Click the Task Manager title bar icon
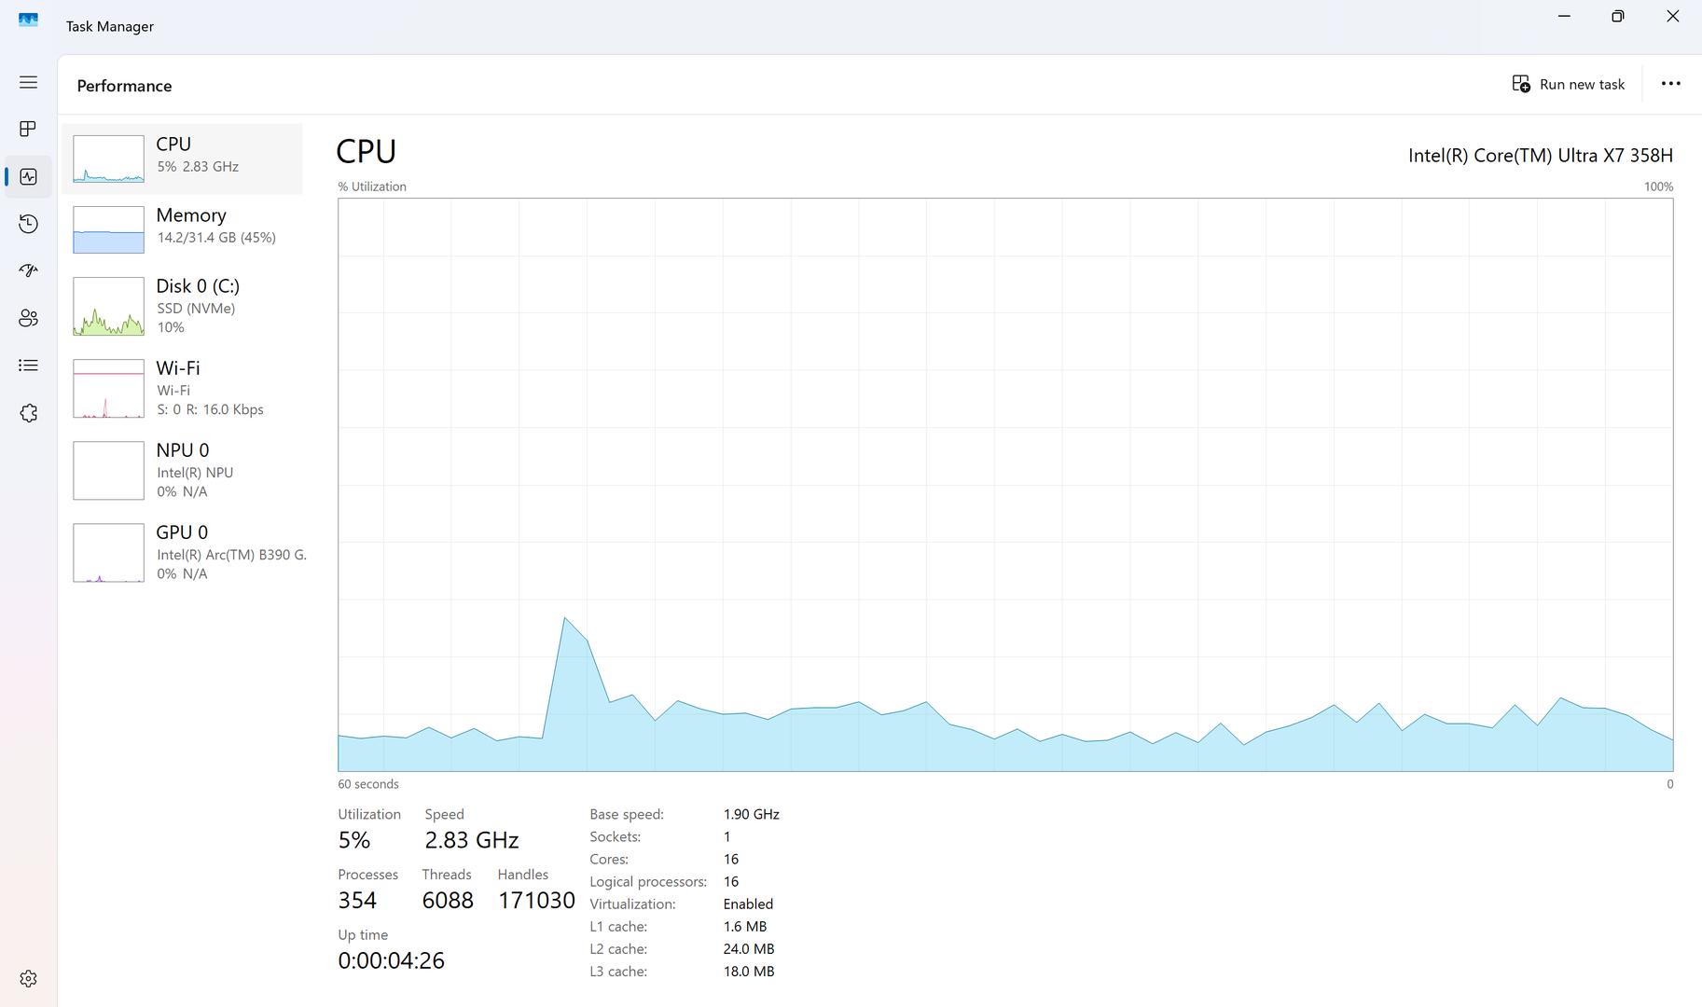Image resolution: width=1702 pixels, height=1007 pixels. (28, 20)
